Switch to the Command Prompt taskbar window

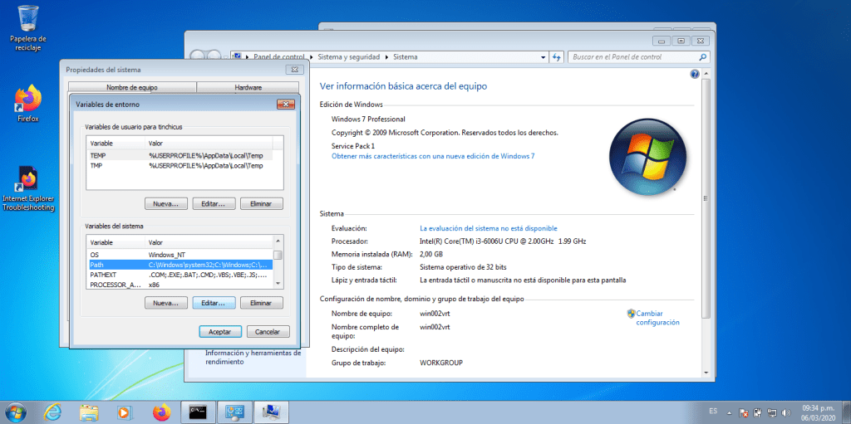pos(198,411)
